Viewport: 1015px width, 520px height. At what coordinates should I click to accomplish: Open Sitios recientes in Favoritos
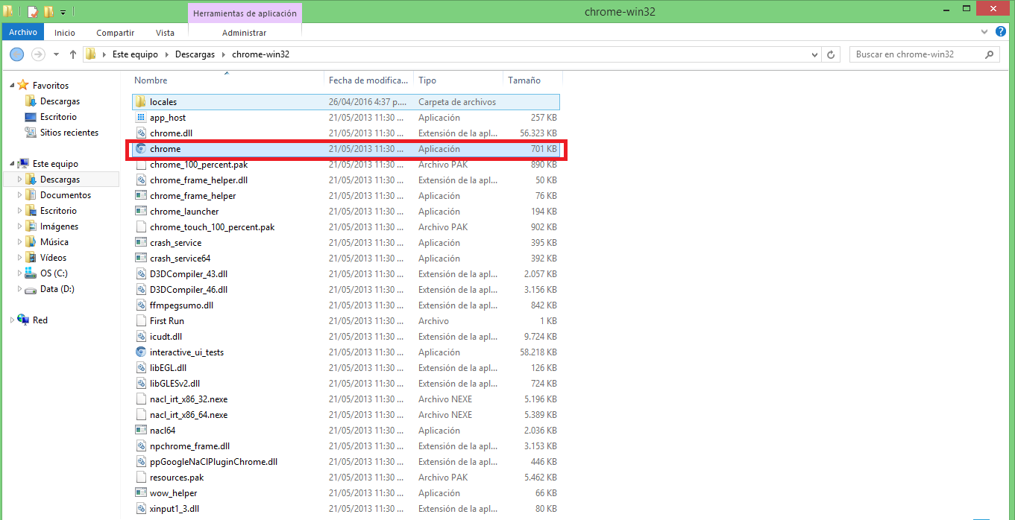[69, 133]
